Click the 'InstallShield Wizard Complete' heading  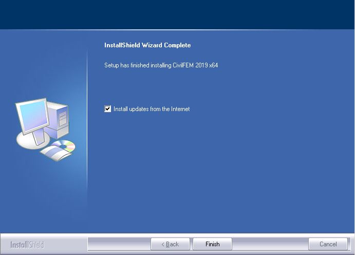coord(147,45)
